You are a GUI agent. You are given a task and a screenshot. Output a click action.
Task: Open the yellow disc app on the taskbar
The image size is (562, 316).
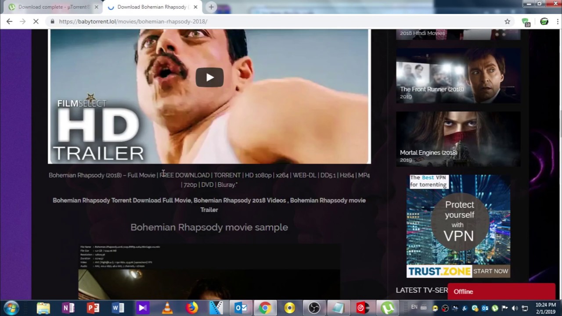coord(289,308)
